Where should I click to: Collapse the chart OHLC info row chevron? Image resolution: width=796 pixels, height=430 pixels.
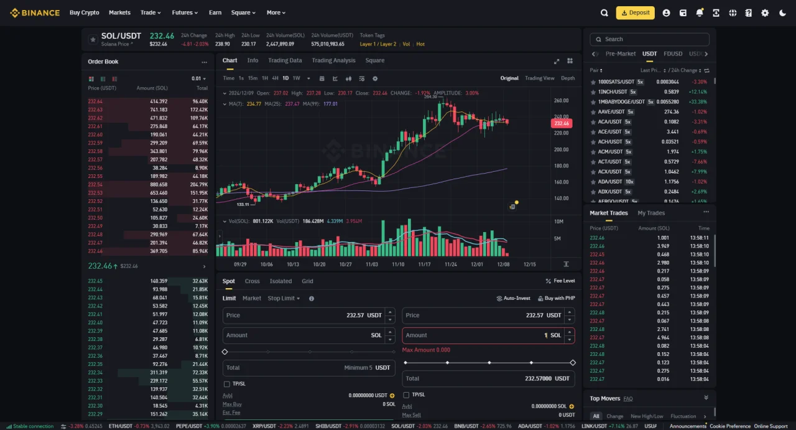225,93
